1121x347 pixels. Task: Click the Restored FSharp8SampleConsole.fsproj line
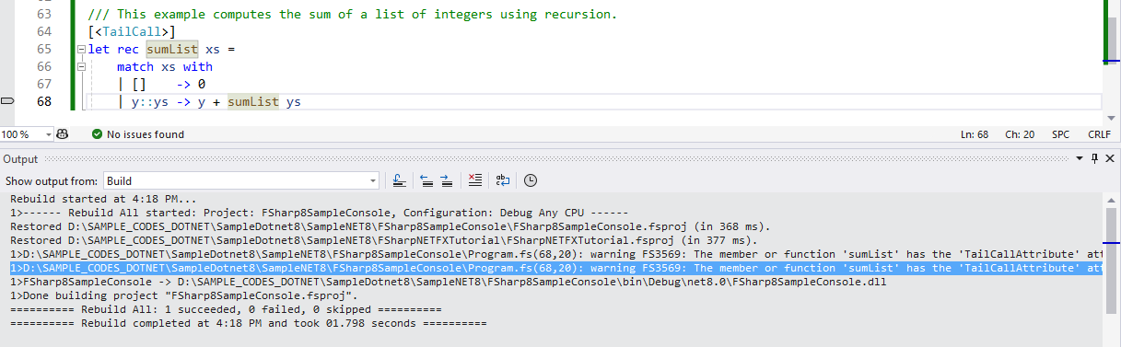click(391, 226)
